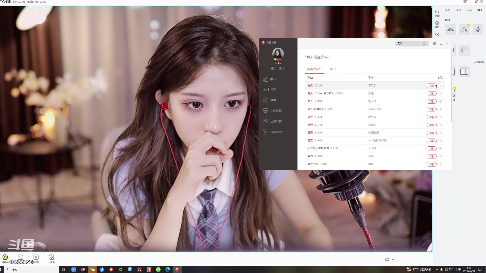This screenshot has width=486, height=273.
Task: Select song 夏天 (Cover 李玖哲) 2.63M
Action: click(375, 94)
